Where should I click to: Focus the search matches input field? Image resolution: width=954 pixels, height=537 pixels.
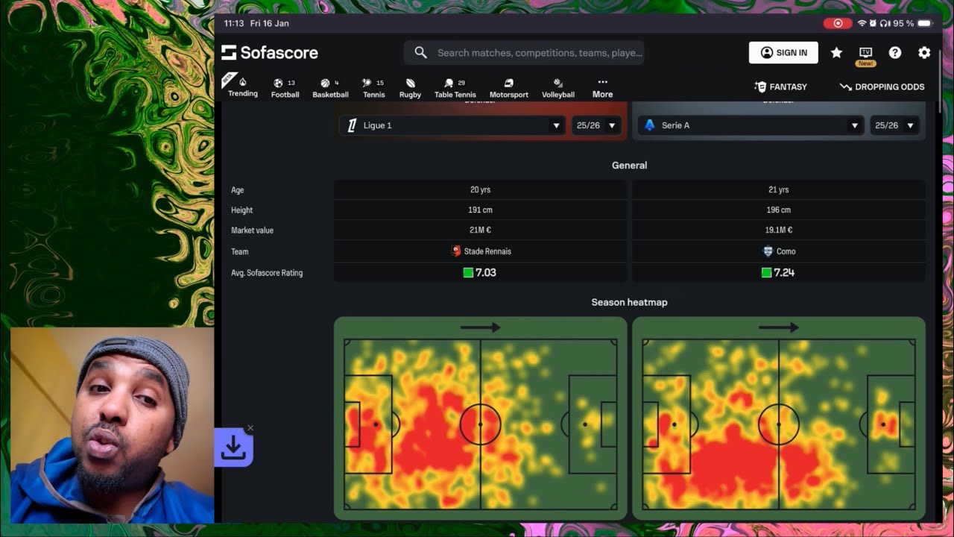(524, 52)
